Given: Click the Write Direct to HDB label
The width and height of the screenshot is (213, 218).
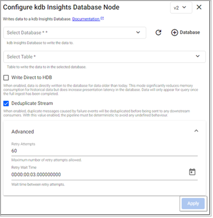Looking at the screenshot, I should pos(32,77).
